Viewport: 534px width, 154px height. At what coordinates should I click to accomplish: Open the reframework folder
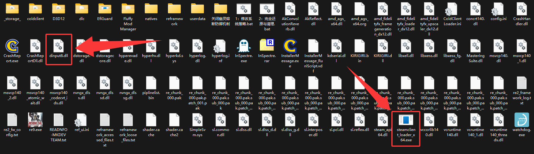click(174, 9)
